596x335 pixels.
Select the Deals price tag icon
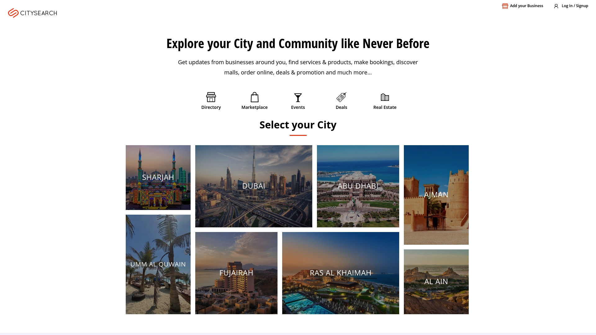[341, 97]
